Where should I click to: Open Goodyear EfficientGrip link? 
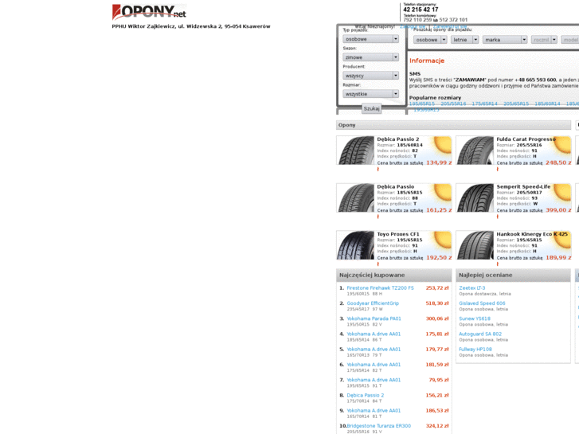click(x=373, y=303)
